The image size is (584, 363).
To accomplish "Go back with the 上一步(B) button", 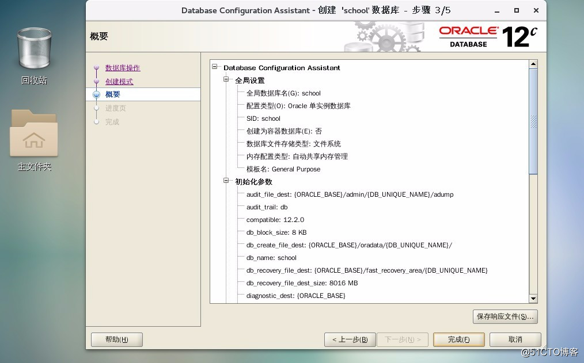I will pyautogui.click(x=350, y=339).
